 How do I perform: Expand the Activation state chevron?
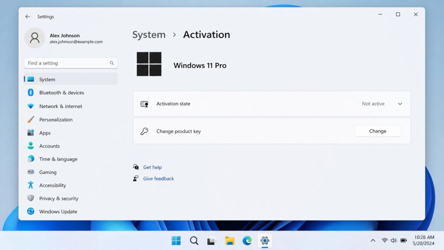coord(400,104)
